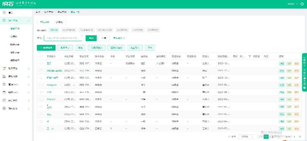Check the box for the 妈妈 187 row
Image resolution: width=307 pixels, height=141 pixels.
click(41, 64)
